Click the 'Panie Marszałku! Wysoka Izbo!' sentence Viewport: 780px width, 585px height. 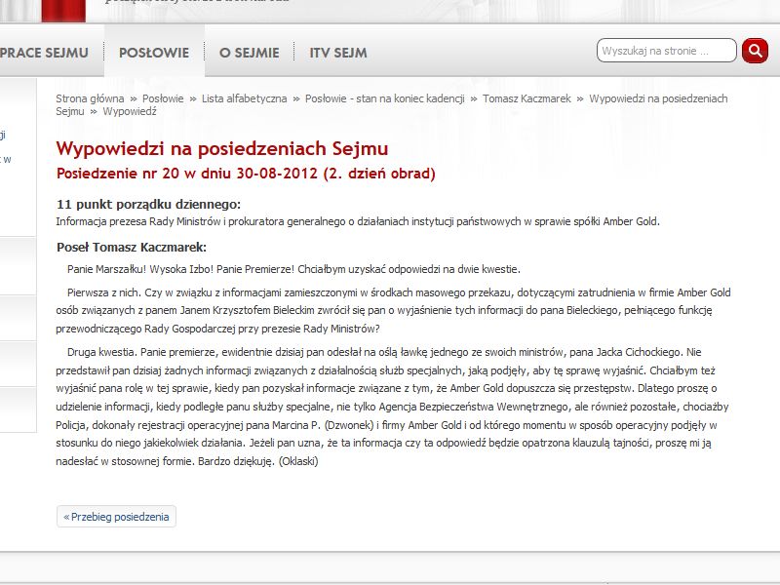point(293,270)
